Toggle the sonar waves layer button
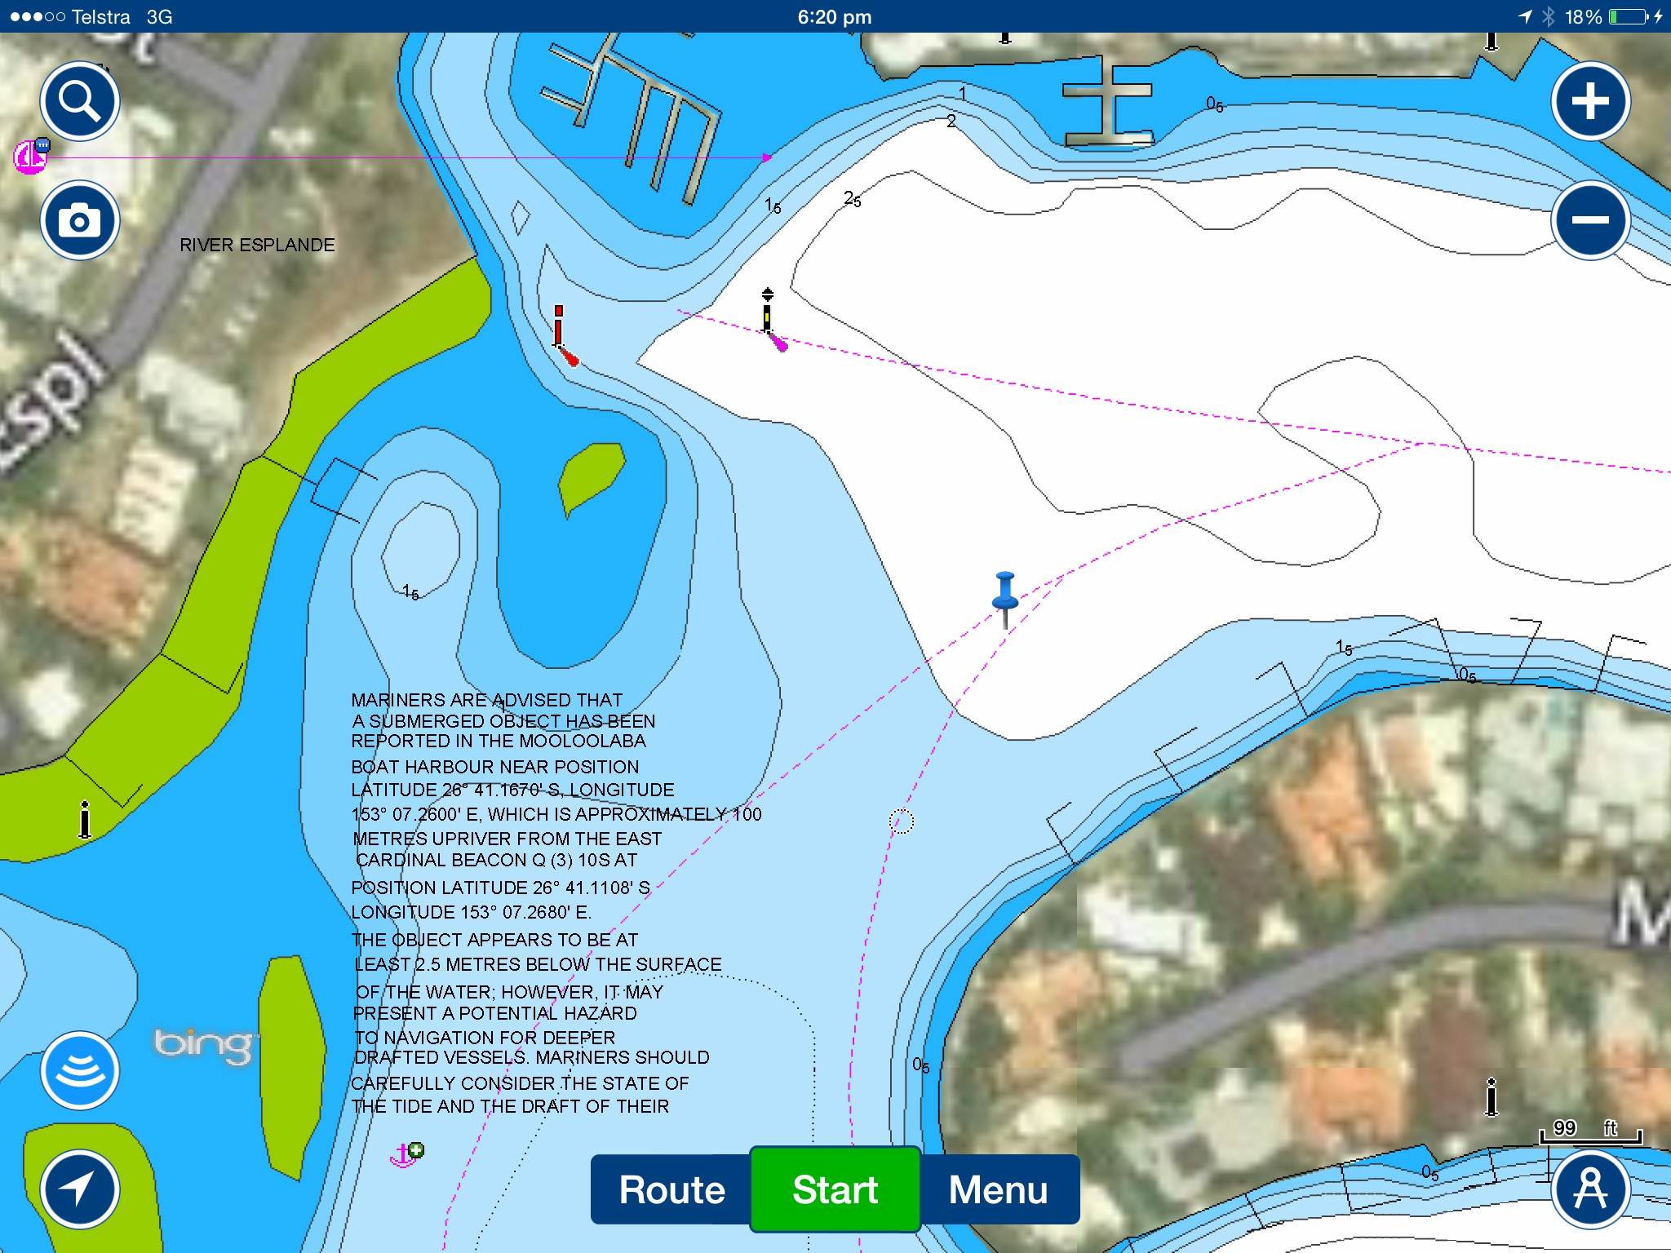Image resolution: width=1671 pixels, height=1253 pixels. click(80, 1070)
